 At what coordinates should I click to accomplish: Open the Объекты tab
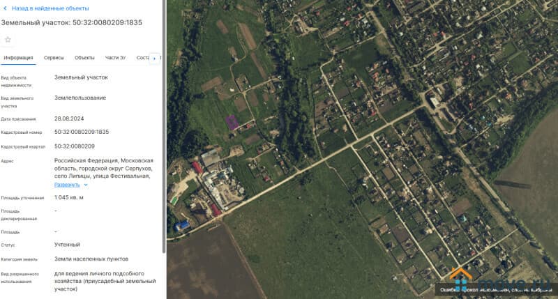pos(84,58)
